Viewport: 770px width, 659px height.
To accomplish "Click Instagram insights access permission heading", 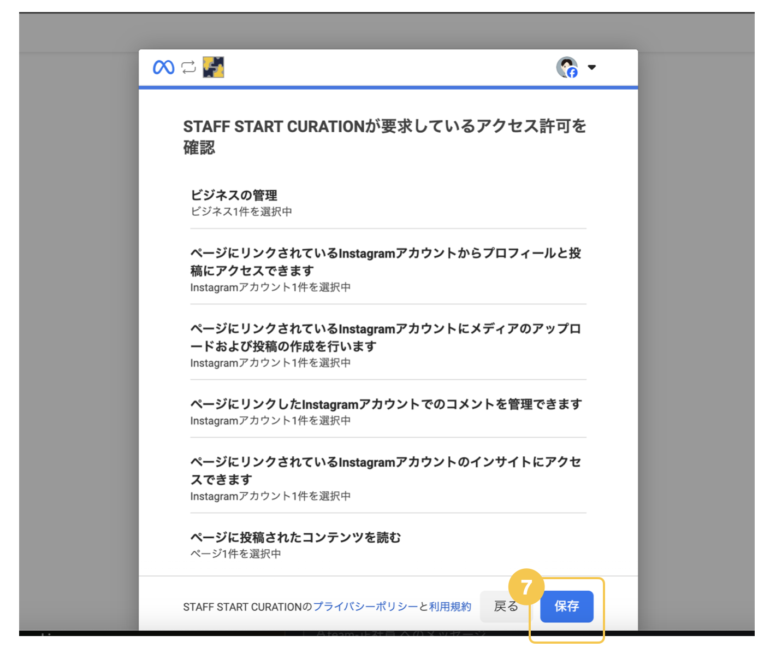I will 386,470.
